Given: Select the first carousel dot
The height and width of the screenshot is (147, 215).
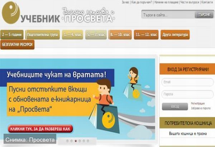Looking at the screenshot, I should point(67,141).
